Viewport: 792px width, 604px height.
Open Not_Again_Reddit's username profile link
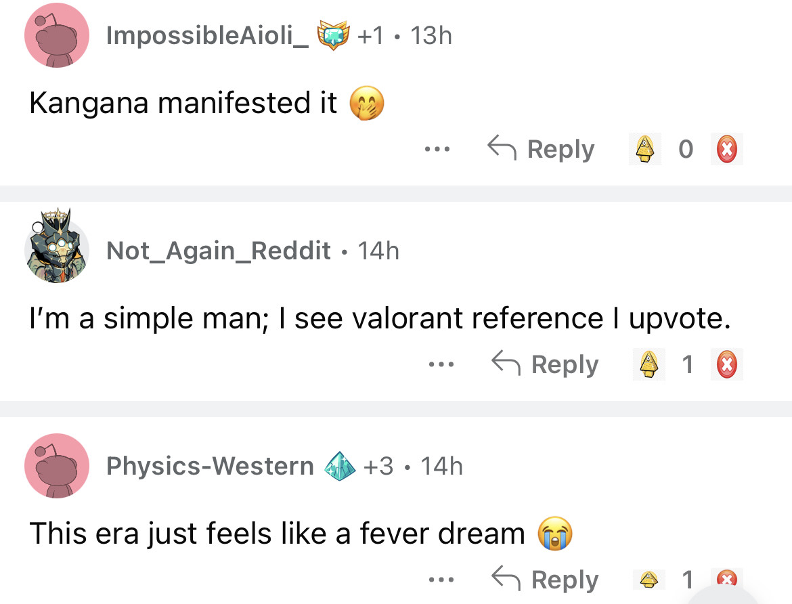[219, 251]
